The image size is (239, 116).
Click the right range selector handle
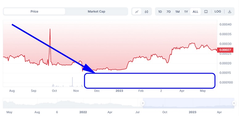click(x=234, y=103)
